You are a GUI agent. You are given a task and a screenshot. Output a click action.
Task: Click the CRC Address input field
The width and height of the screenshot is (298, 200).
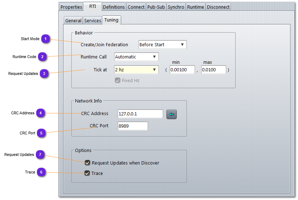[x=140, y=114]
